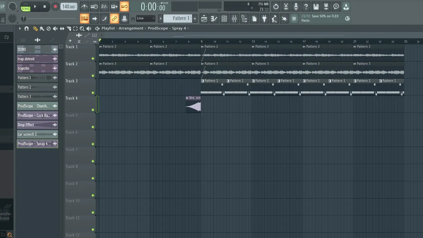Mute Track 3 via green light

pos(93,93)
